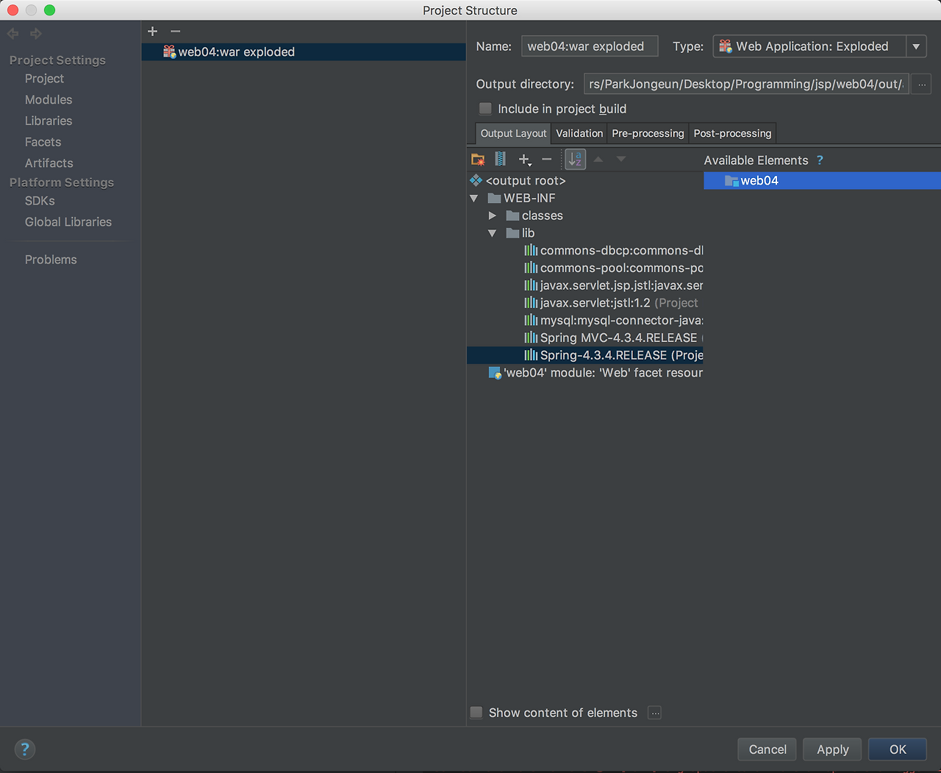Browse for the output directory

pos(922,85)
